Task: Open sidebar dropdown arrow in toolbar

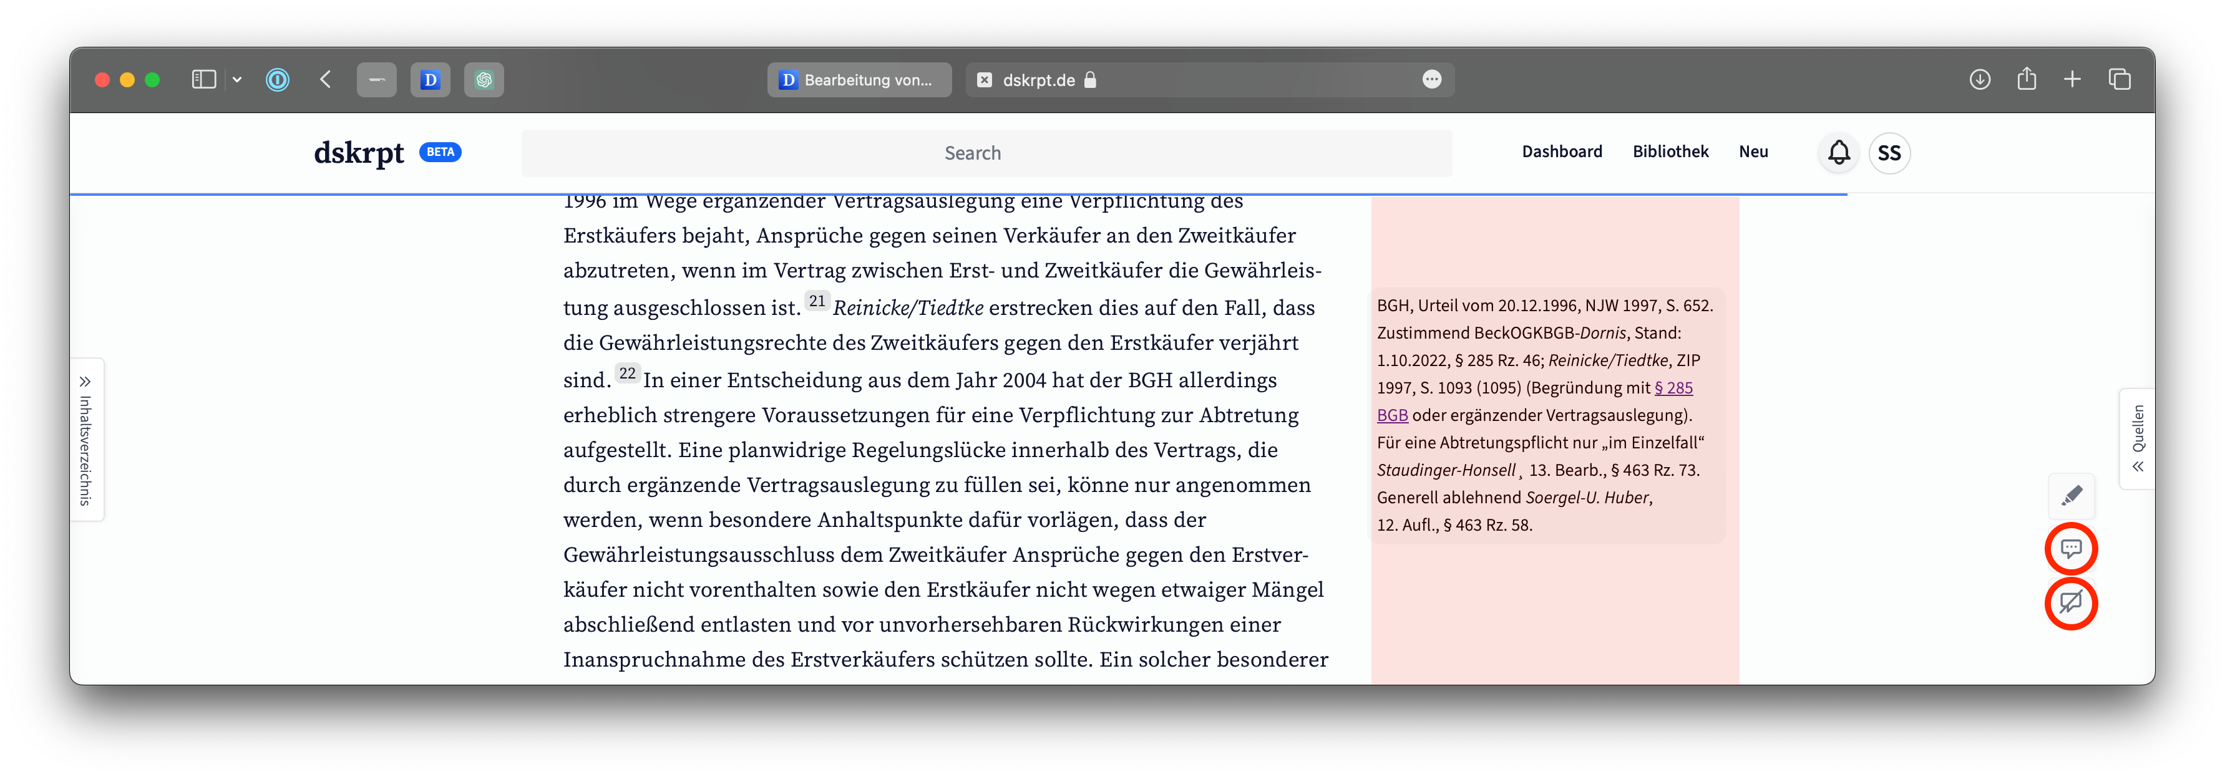Action: (x=236, y=79)
